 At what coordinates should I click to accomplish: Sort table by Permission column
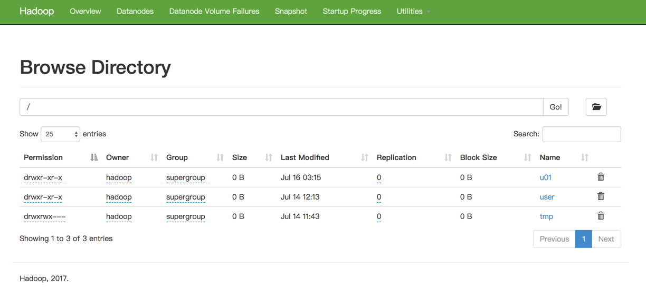coord(43,157)
